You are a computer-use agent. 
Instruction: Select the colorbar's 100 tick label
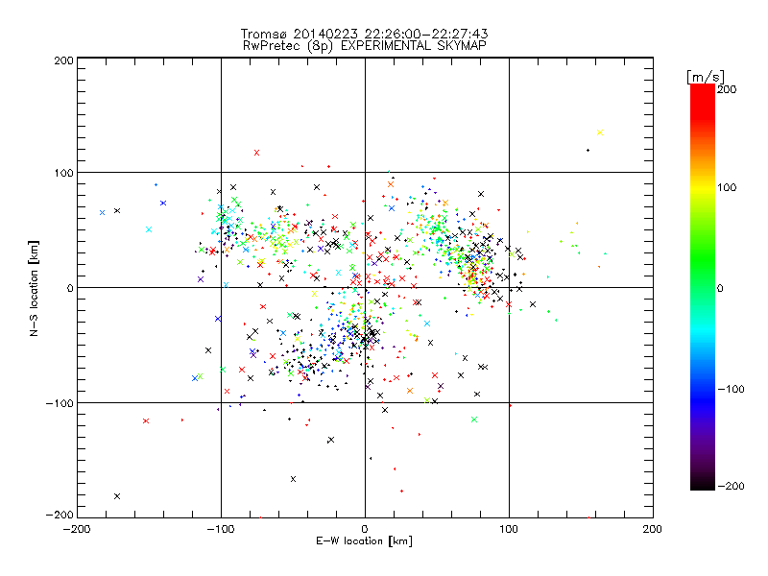727,187
